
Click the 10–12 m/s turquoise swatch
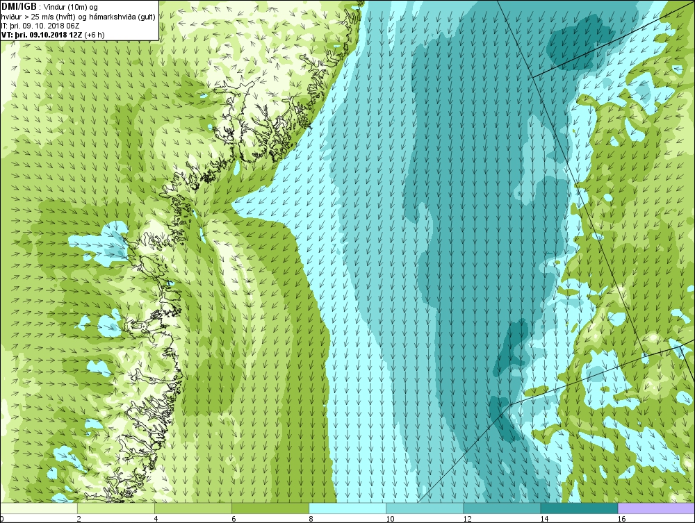425,508
